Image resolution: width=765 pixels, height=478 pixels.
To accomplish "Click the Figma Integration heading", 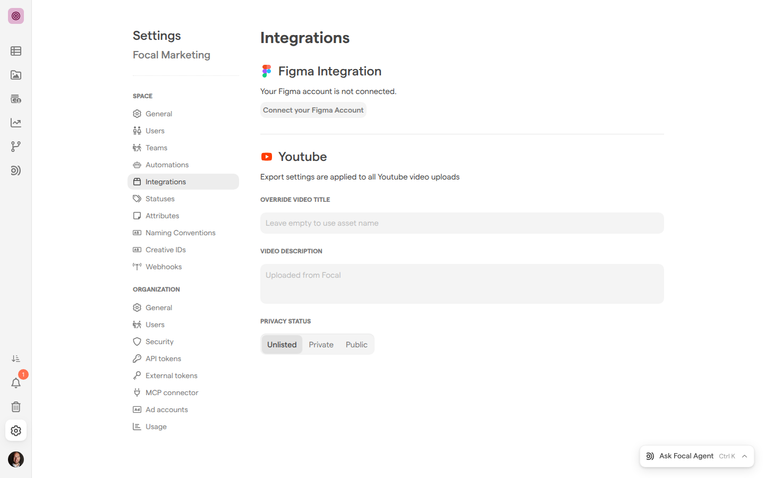I will pyautogui.click(x=330, y=71).
